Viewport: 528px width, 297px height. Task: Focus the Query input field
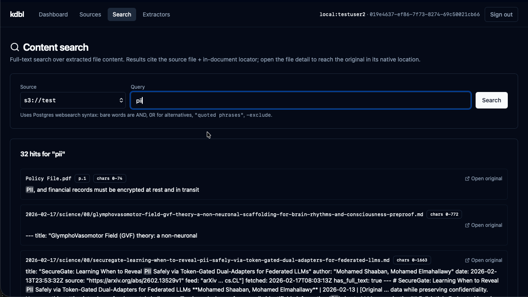coord(301,100)
